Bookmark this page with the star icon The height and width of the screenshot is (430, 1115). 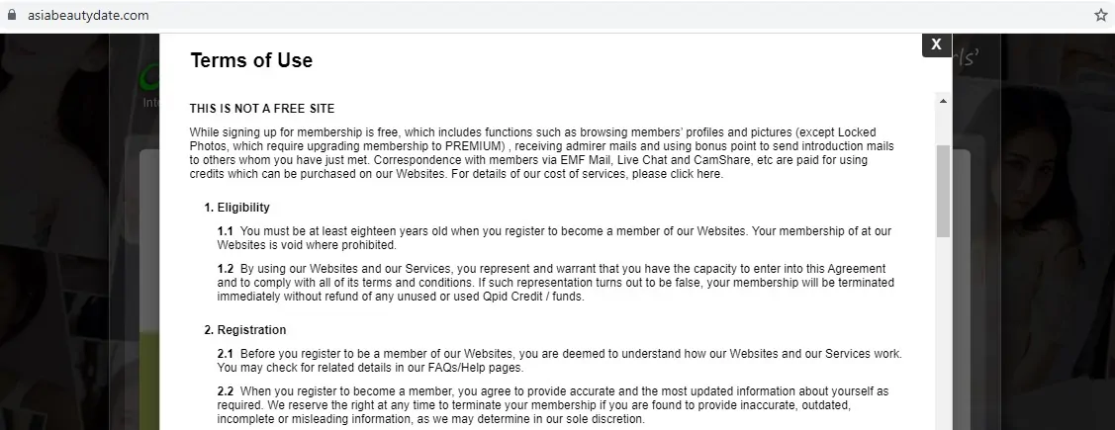(x=1100, y=15)
